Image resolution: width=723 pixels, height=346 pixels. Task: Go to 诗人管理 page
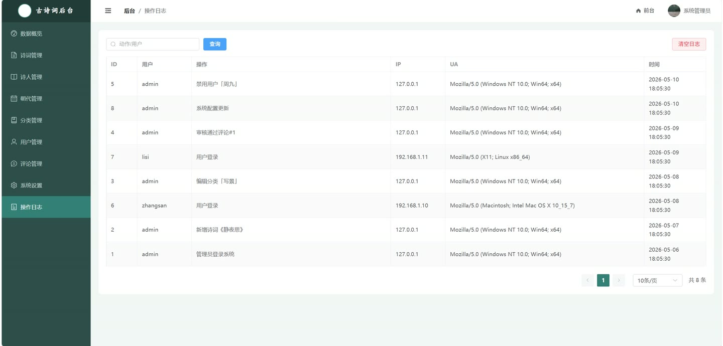(46, 77)
